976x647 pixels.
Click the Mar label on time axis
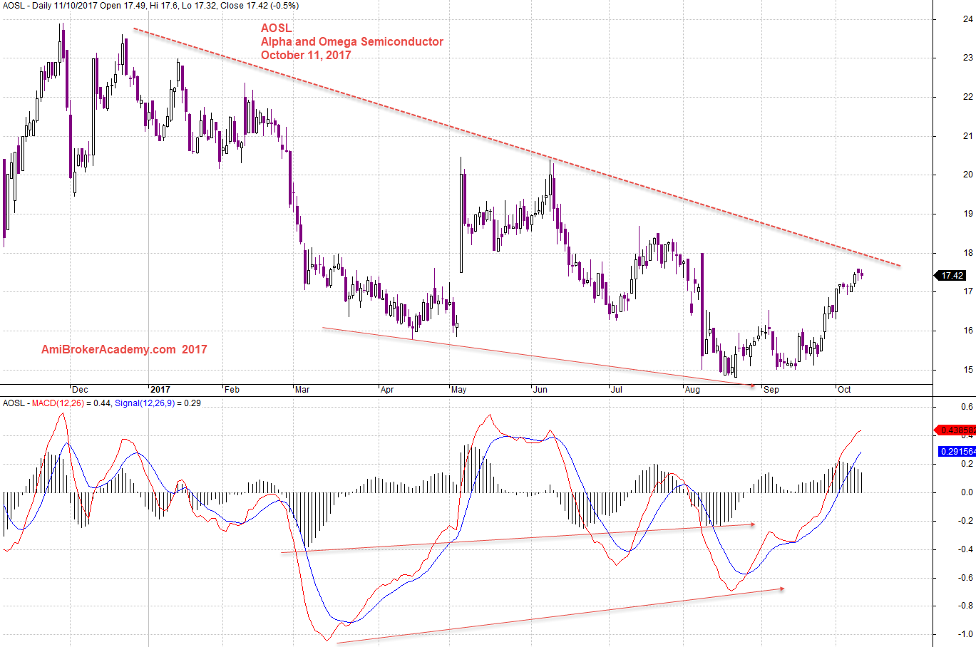click(302, 390)
